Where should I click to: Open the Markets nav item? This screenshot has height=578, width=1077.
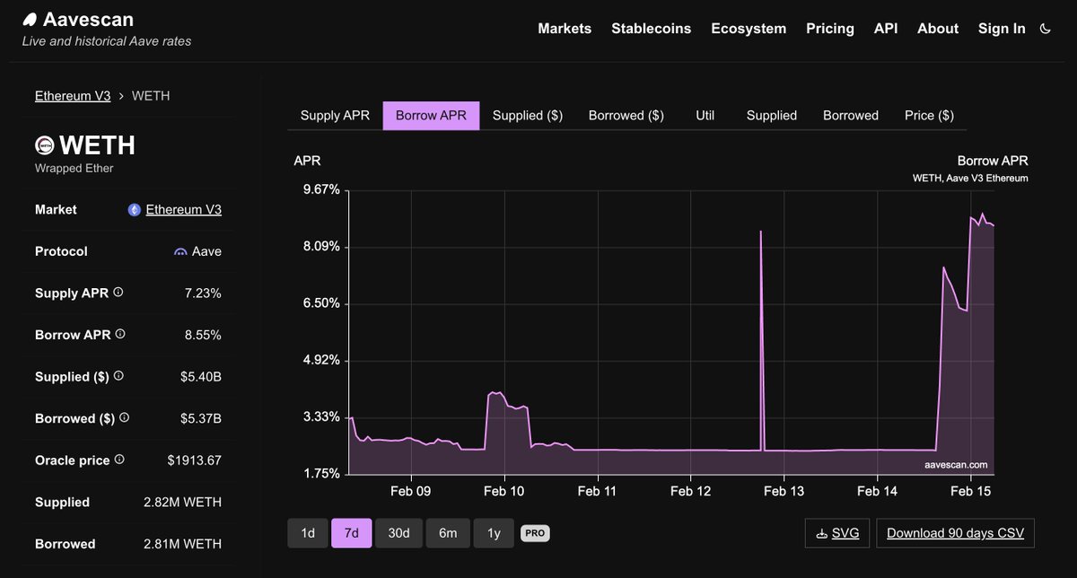tap(565, 29)
